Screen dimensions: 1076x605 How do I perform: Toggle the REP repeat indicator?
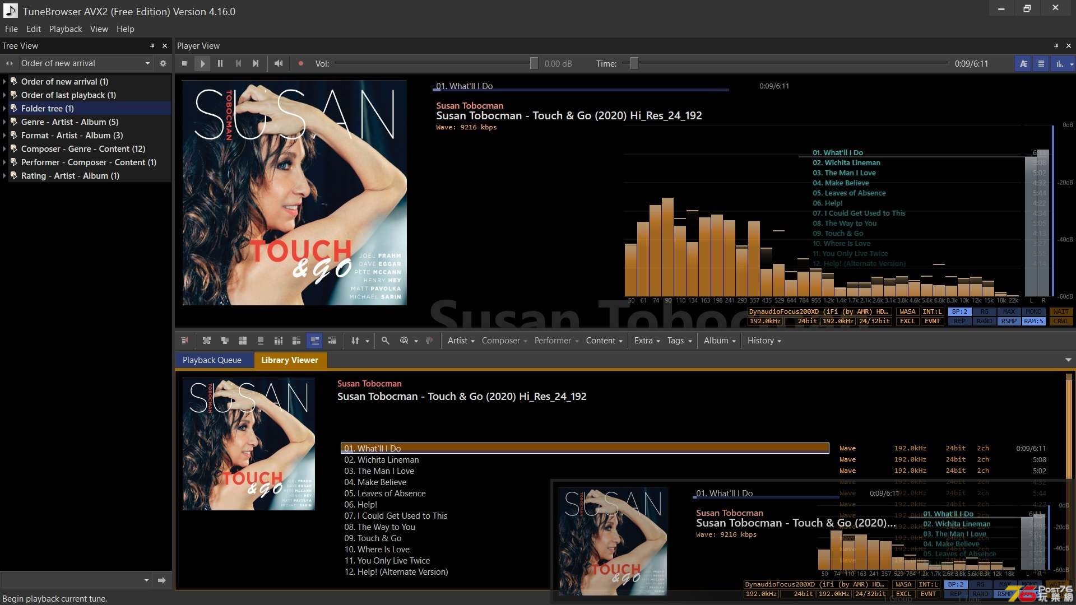[960, 322]
